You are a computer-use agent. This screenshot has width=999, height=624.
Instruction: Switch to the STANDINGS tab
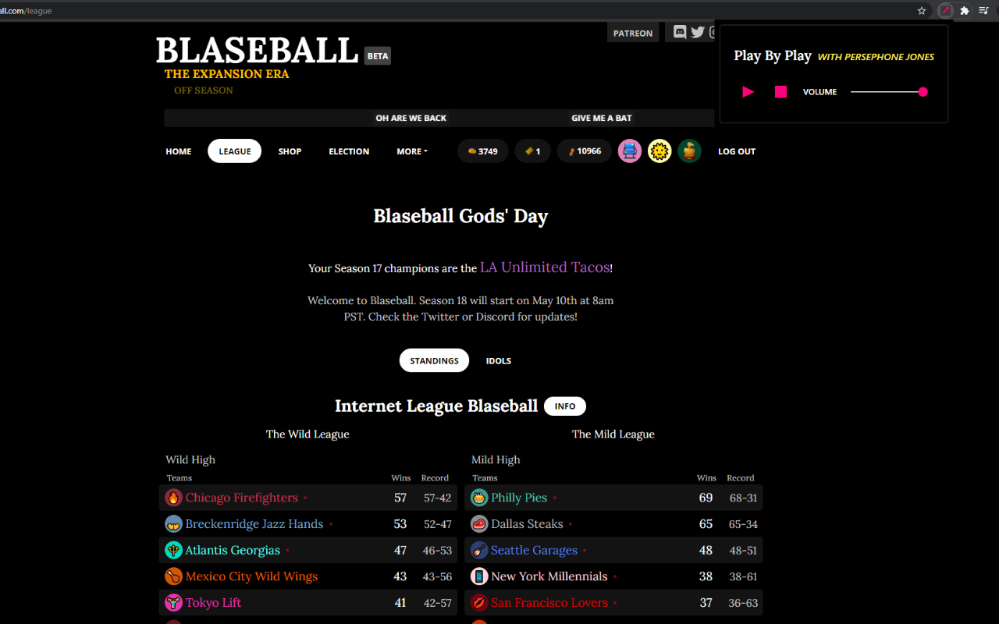(434, 361)
